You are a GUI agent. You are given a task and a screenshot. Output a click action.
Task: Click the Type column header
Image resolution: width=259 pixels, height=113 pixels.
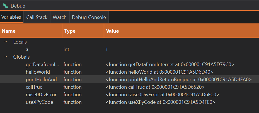(70, 31)
